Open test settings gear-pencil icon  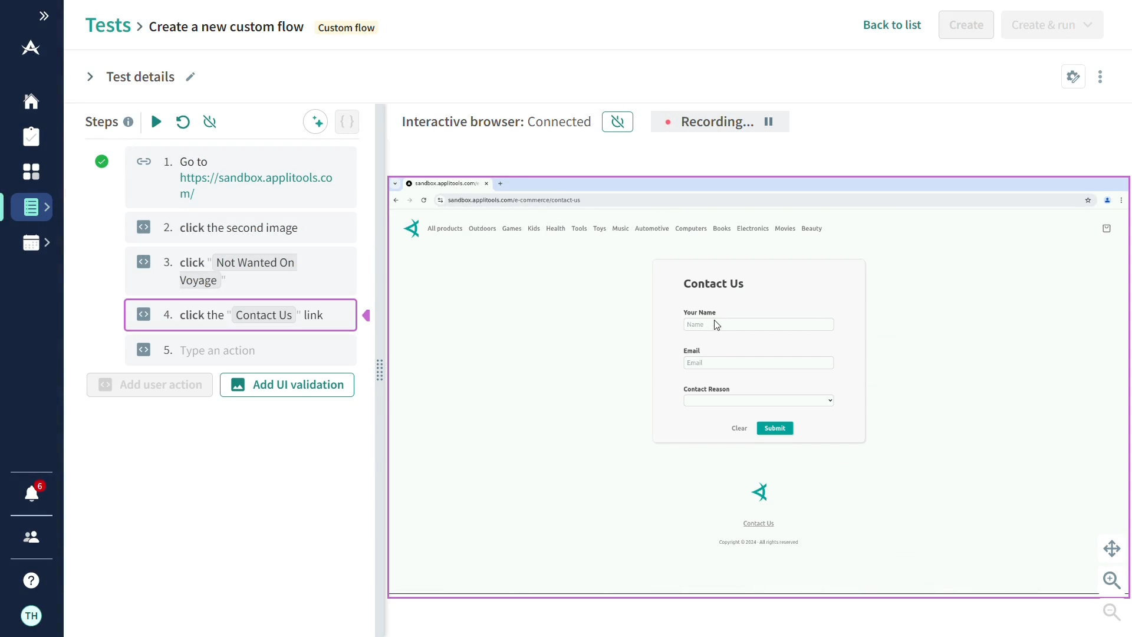pos(1073,77)
